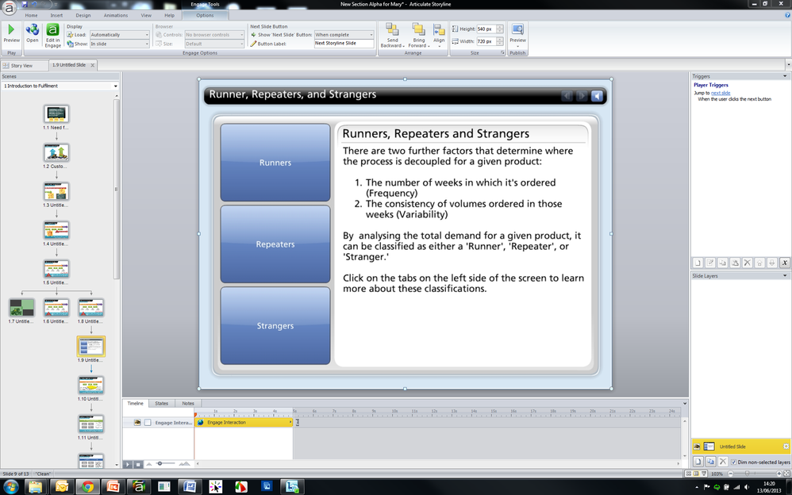Screen dimensions: 792x495
Task: Click Edit in Engage icon
Action: [x=52, y=31]
